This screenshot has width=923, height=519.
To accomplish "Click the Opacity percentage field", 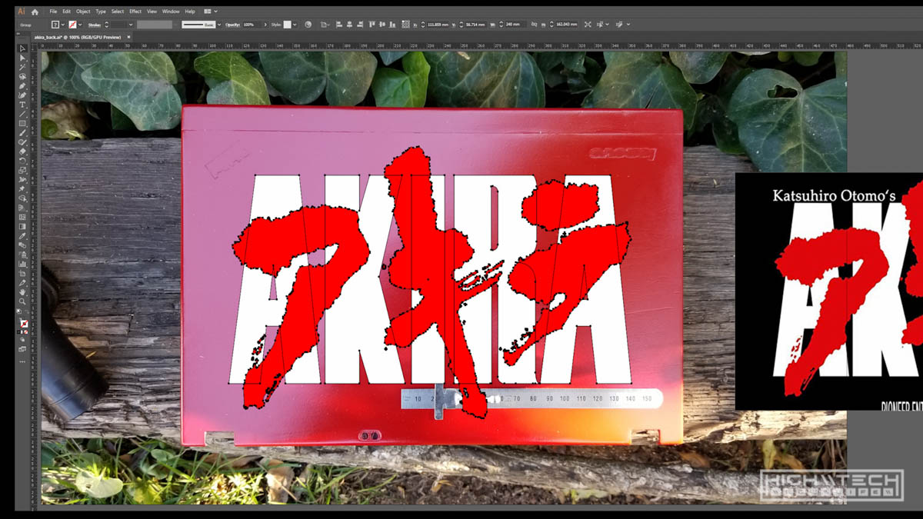I will pos(252,25).
